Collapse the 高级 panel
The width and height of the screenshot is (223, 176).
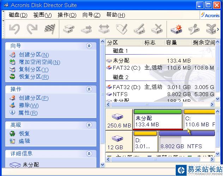click(x=89, y=125)
